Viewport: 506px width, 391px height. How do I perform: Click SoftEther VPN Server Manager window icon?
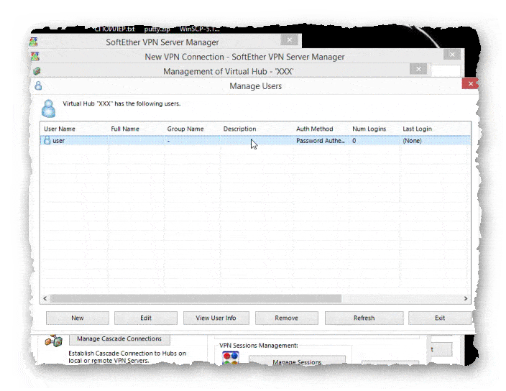click(33, 42)
